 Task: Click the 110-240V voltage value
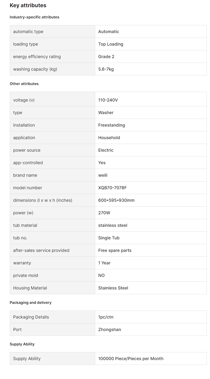(108, 100)
